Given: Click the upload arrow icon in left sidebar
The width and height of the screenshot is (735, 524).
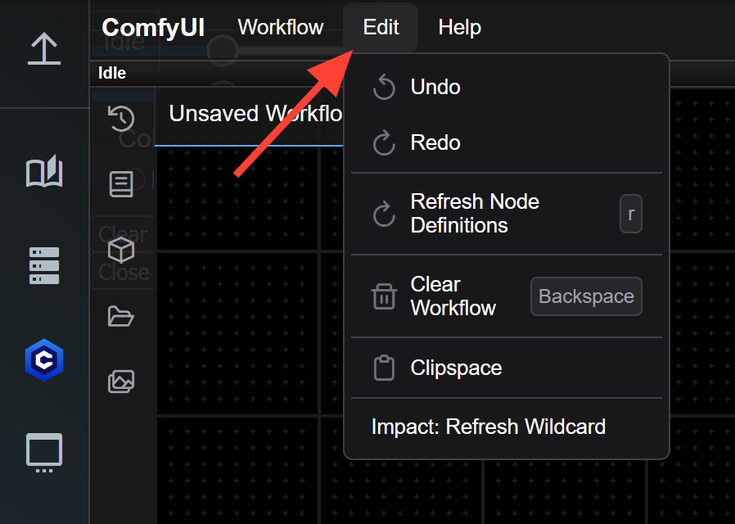Looking at the screenshot, I should click(44, 48).
